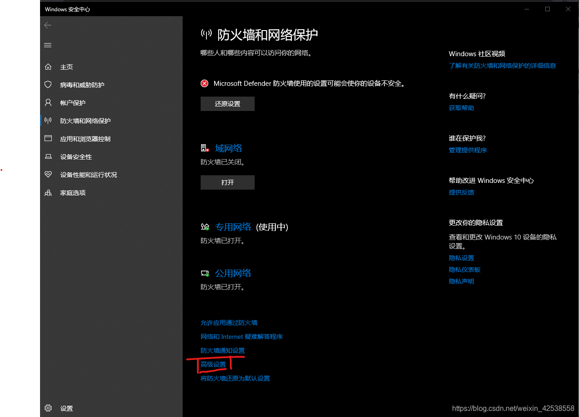
Task: Click the gear icon for 设置
Action: pos(48,408)
